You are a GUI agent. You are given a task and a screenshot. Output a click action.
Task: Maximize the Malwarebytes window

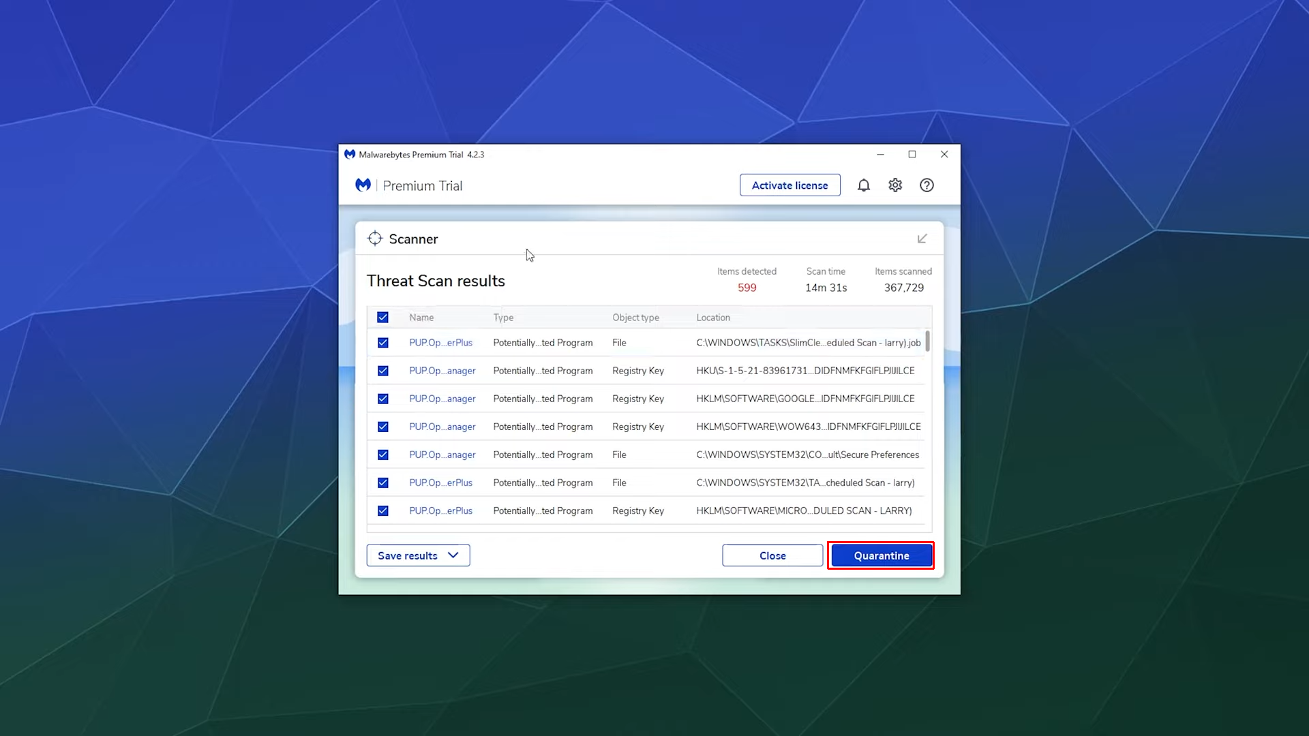pos(912,155)
